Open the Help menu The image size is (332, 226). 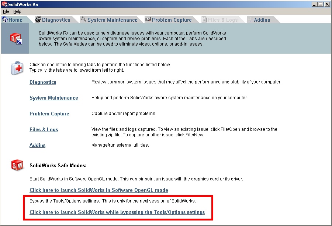17,11
